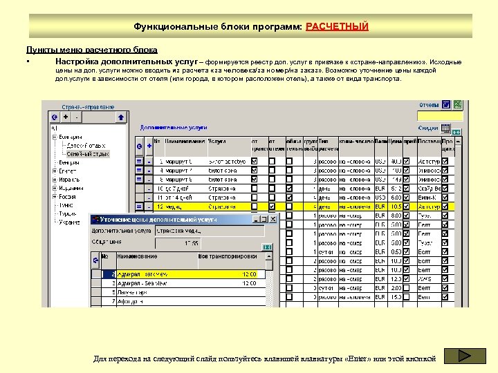Delete the 'от 14 дней' Страховка row
The image size is (498, 373).
[149, 198]
